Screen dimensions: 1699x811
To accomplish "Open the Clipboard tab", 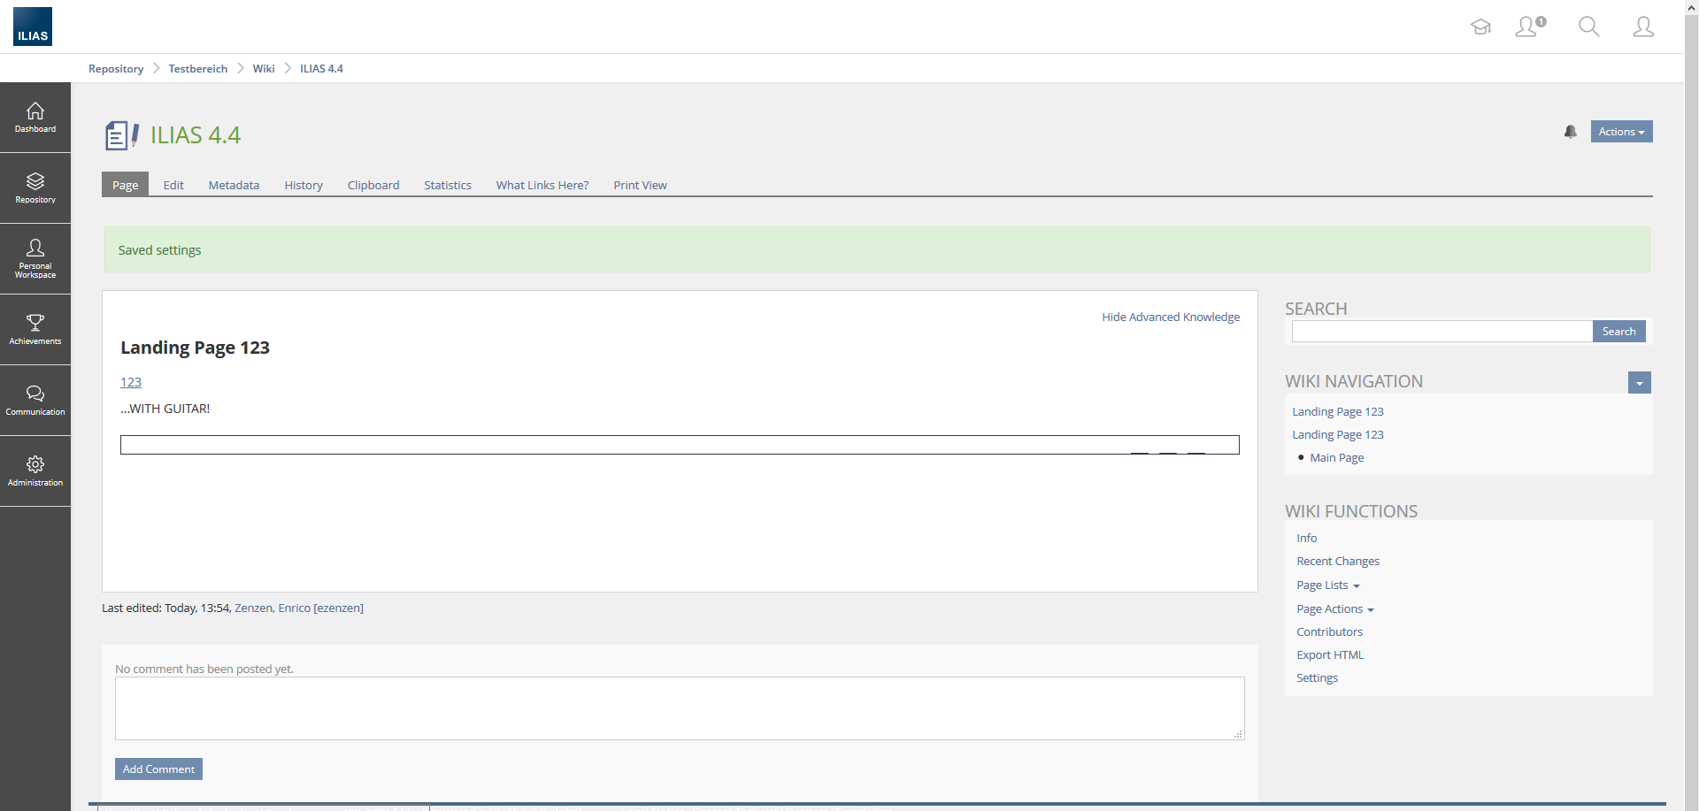I will point(373,185).
